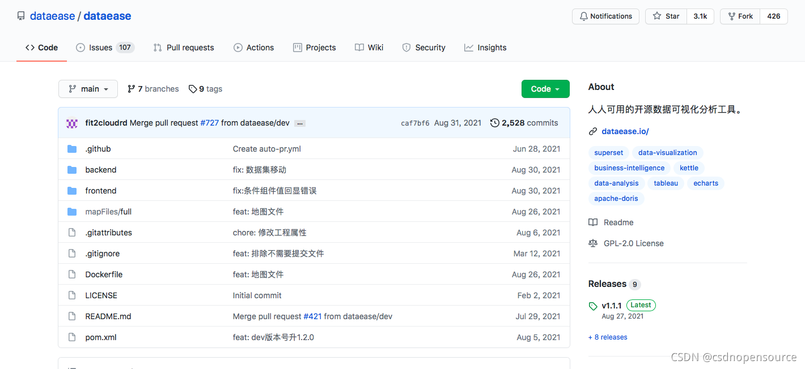Open the README.md file
Viewport: 805px width, 369px height.
[108, 316]
